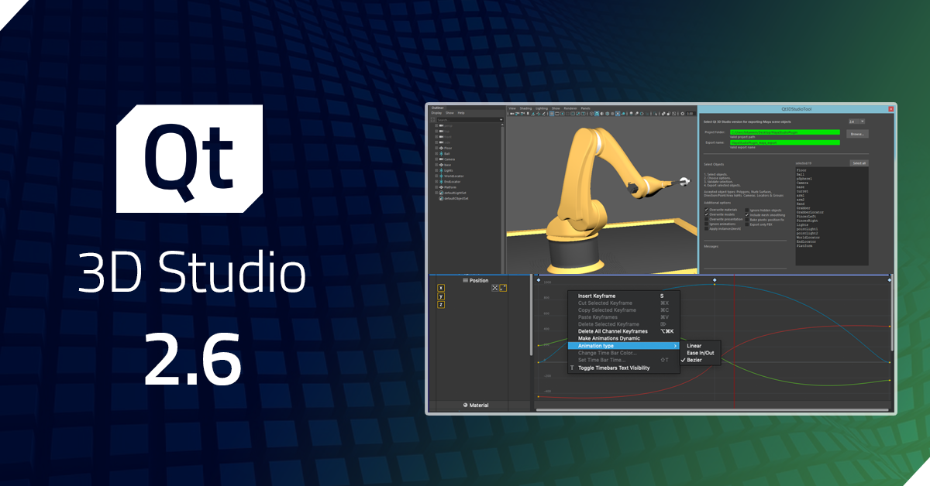The image size is (930, 486).
Task: Uncheck the Overwrite materials checkbox
Action: click(x=706, y=210)
